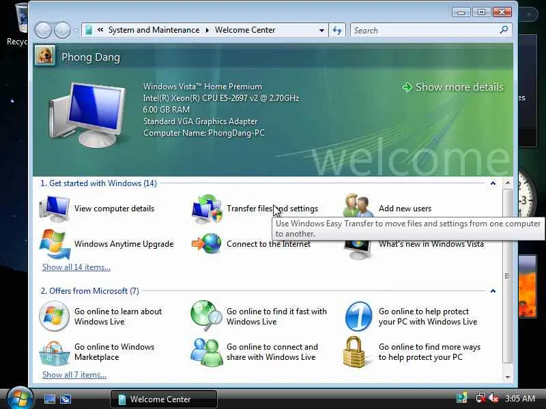The image size is (546, 409).
Task: Open View computer details icon
Action: click(x=55, y=209)
